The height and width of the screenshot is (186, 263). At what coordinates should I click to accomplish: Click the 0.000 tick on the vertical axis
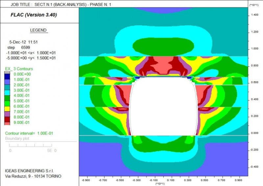pos(254,133)
